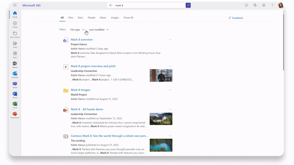Switch to the Sites tab
Image resolution: width=294 pixels, height=165 pixels.
80,18
